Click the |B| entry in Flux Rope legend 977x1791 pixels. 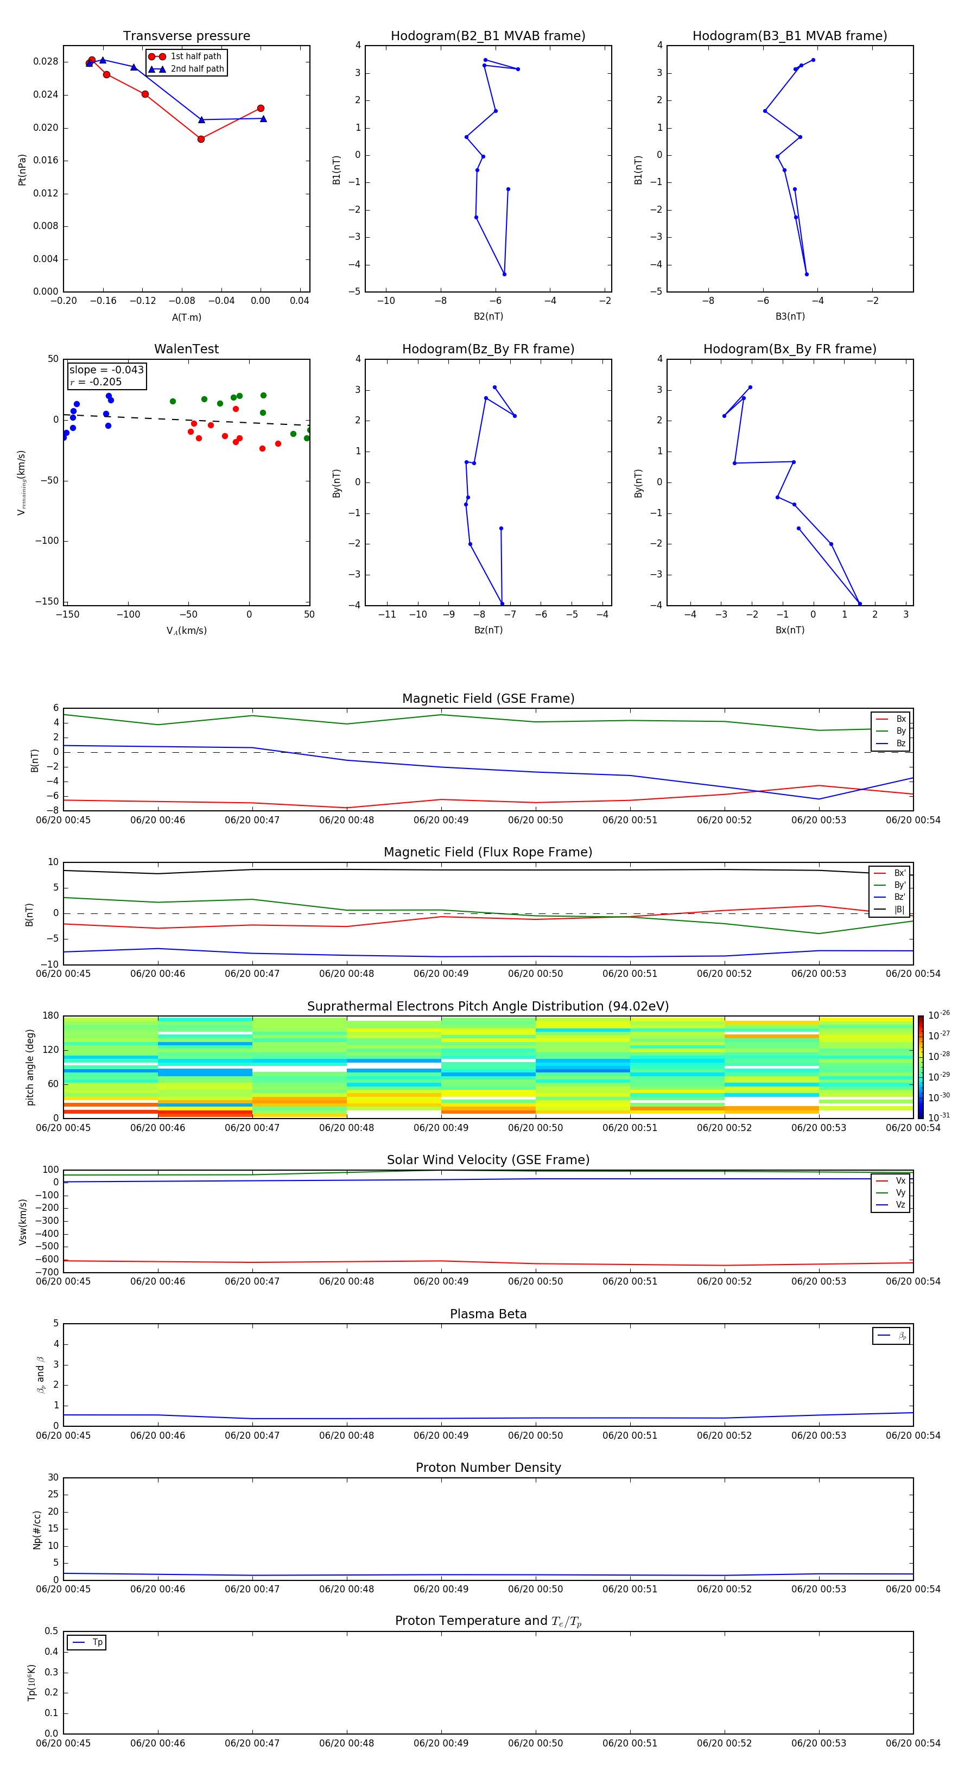coord(890,910)
